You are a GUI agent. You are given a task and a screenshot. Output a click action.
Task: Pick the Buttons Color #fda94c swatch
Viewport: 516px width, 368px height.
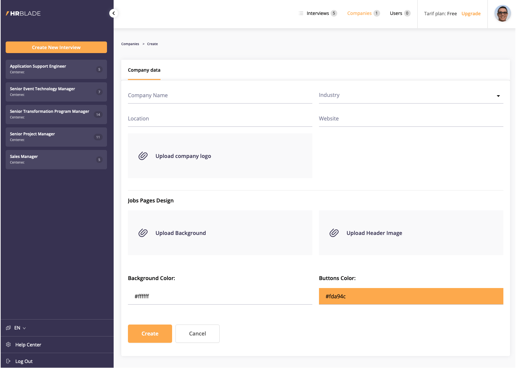[x=411, y=296]
